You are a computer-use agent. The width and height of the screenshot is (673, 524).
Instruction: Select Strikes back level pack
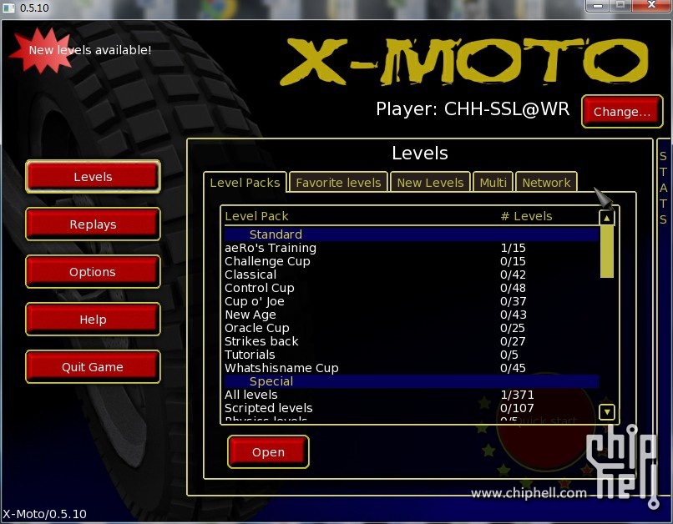tap(411, 341)
